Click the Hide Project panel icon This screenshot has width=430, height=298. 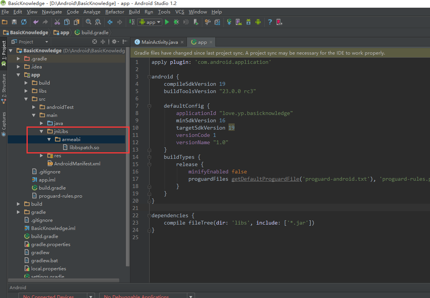(125, 42)
